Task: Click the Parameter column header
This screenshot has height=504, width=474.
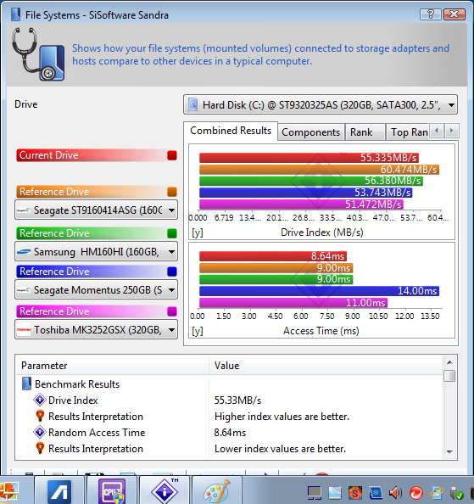Action: click(x=113, y=366)
